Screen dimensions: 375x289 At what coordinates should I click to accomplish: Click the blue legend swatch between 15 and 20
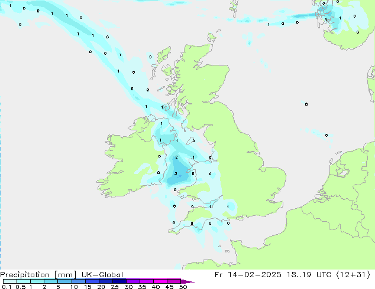[x=92, y=281]
